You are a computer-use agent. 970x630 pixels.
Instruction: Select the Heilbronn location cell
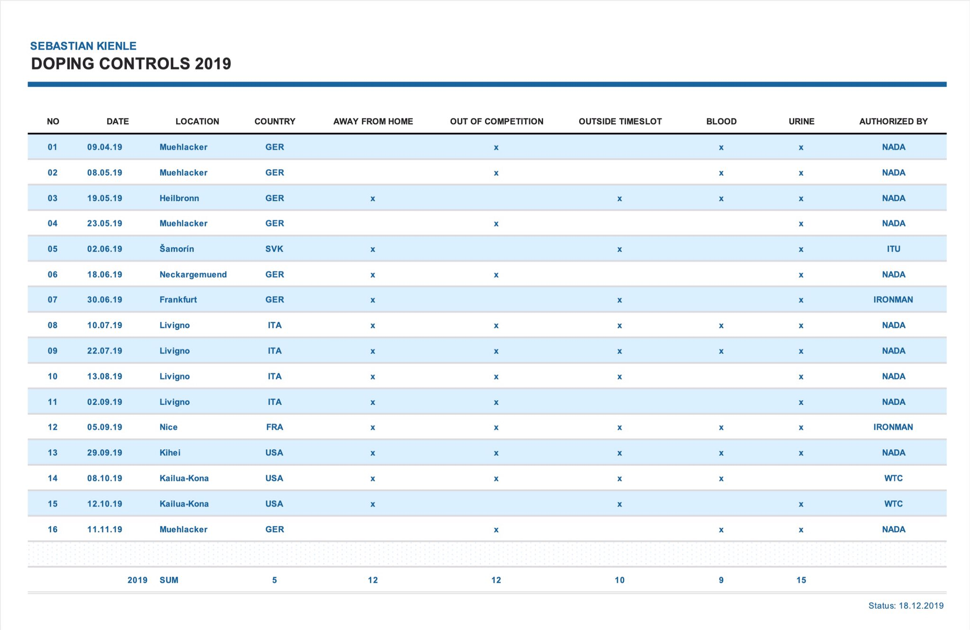(179, 198)
